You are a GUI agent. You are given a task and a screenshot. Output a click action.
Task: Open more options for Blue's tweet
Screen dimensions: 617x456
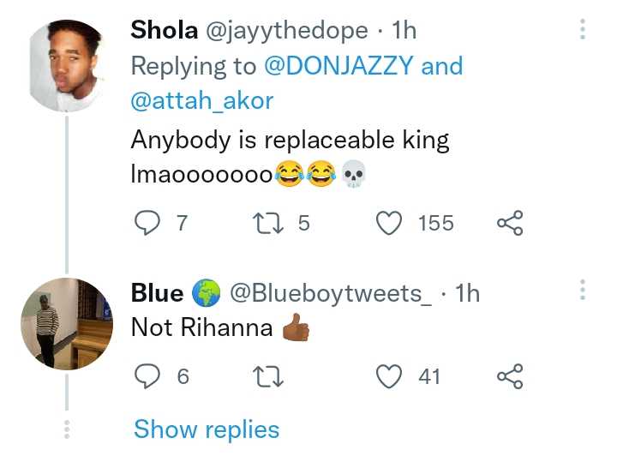coord(583,291)
